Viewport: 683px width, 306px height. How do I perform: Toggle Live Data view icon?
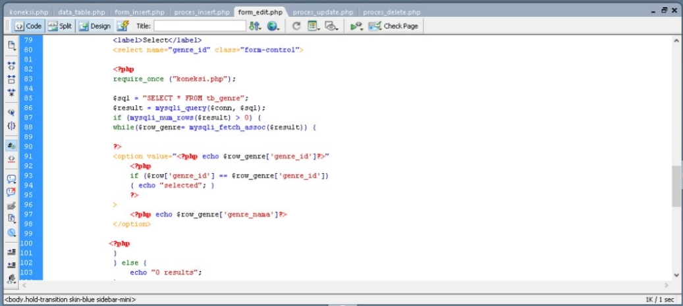pos(123,26)
